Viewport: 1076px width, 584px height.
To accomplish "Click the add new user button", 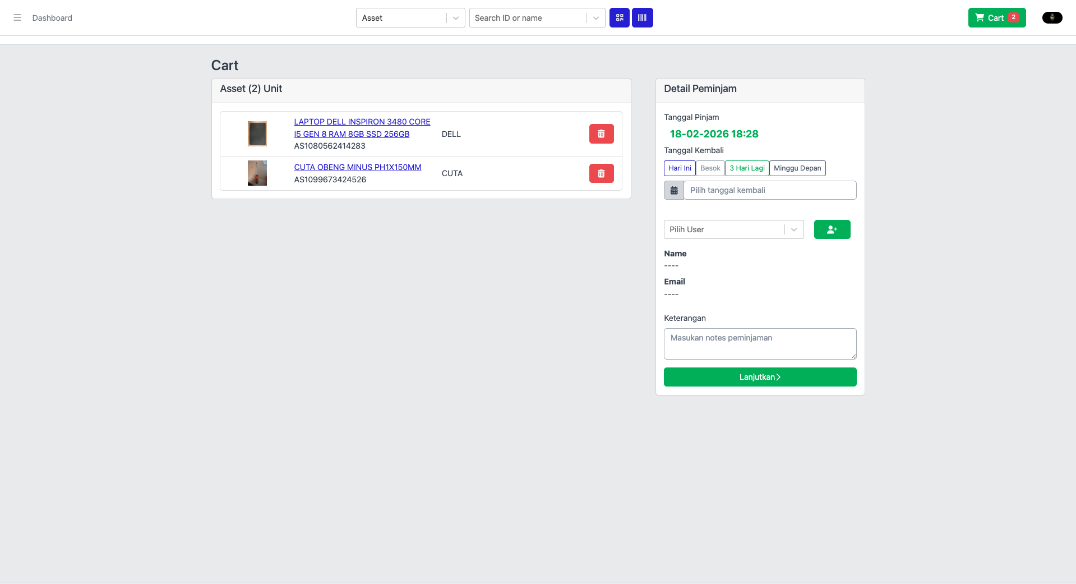I will tap(832, 229).
